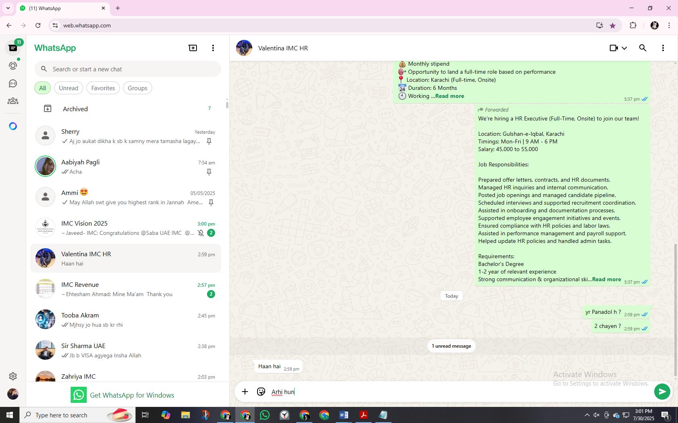Search within Valentina IMC HR conversation
This screenshot has width=678, height=423.
point(643,48)
